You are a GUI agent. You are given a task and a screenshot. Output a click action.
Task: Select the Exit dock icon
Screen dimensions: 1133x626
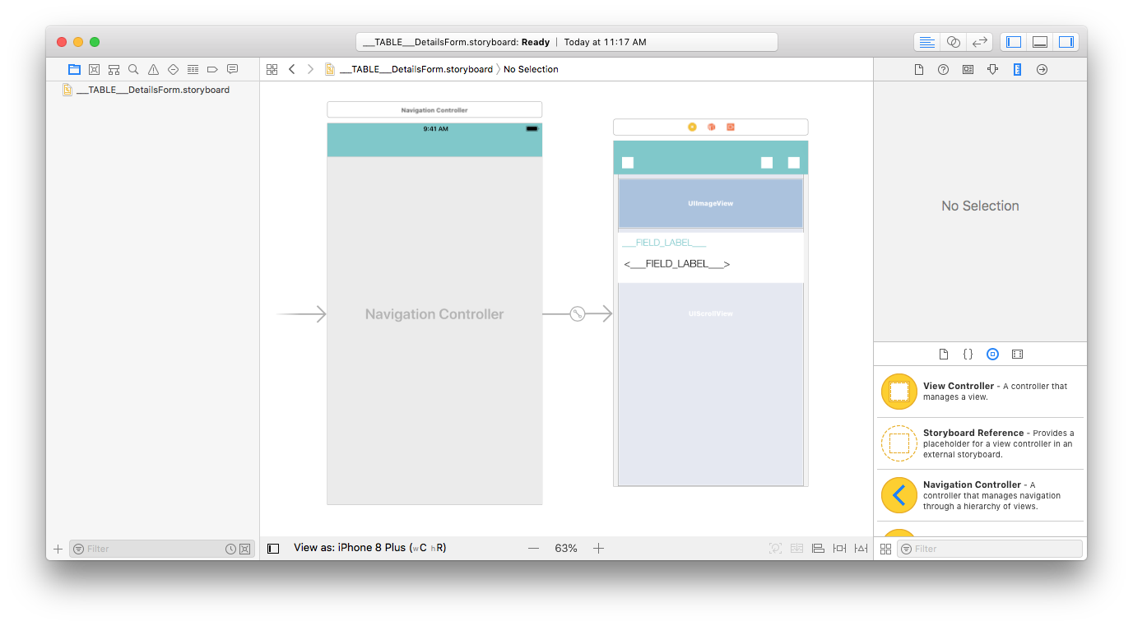730,127
